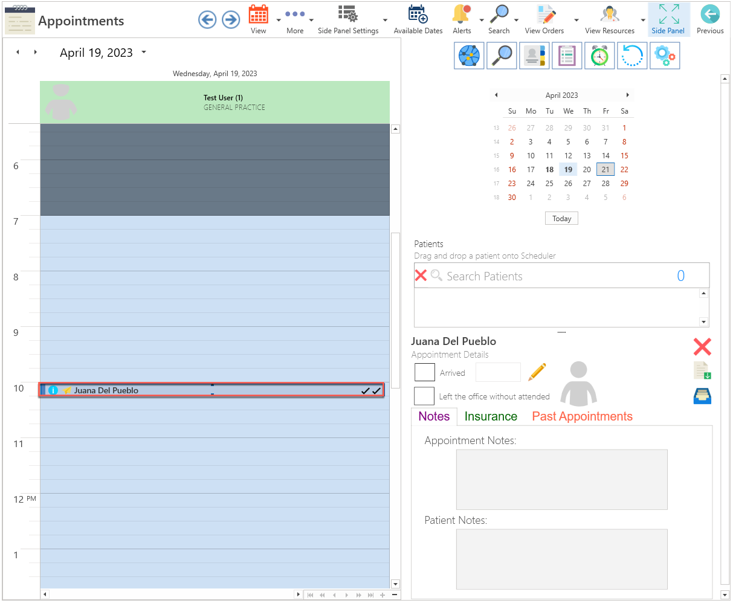Screen dimensions: 733x603
Task: Check the Arrived checkbox
Action: tap(425, 373)
